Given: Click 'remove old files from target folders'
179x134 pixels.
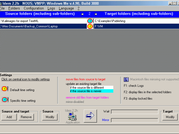Looking at the screenshot, I should click(87, 98).
